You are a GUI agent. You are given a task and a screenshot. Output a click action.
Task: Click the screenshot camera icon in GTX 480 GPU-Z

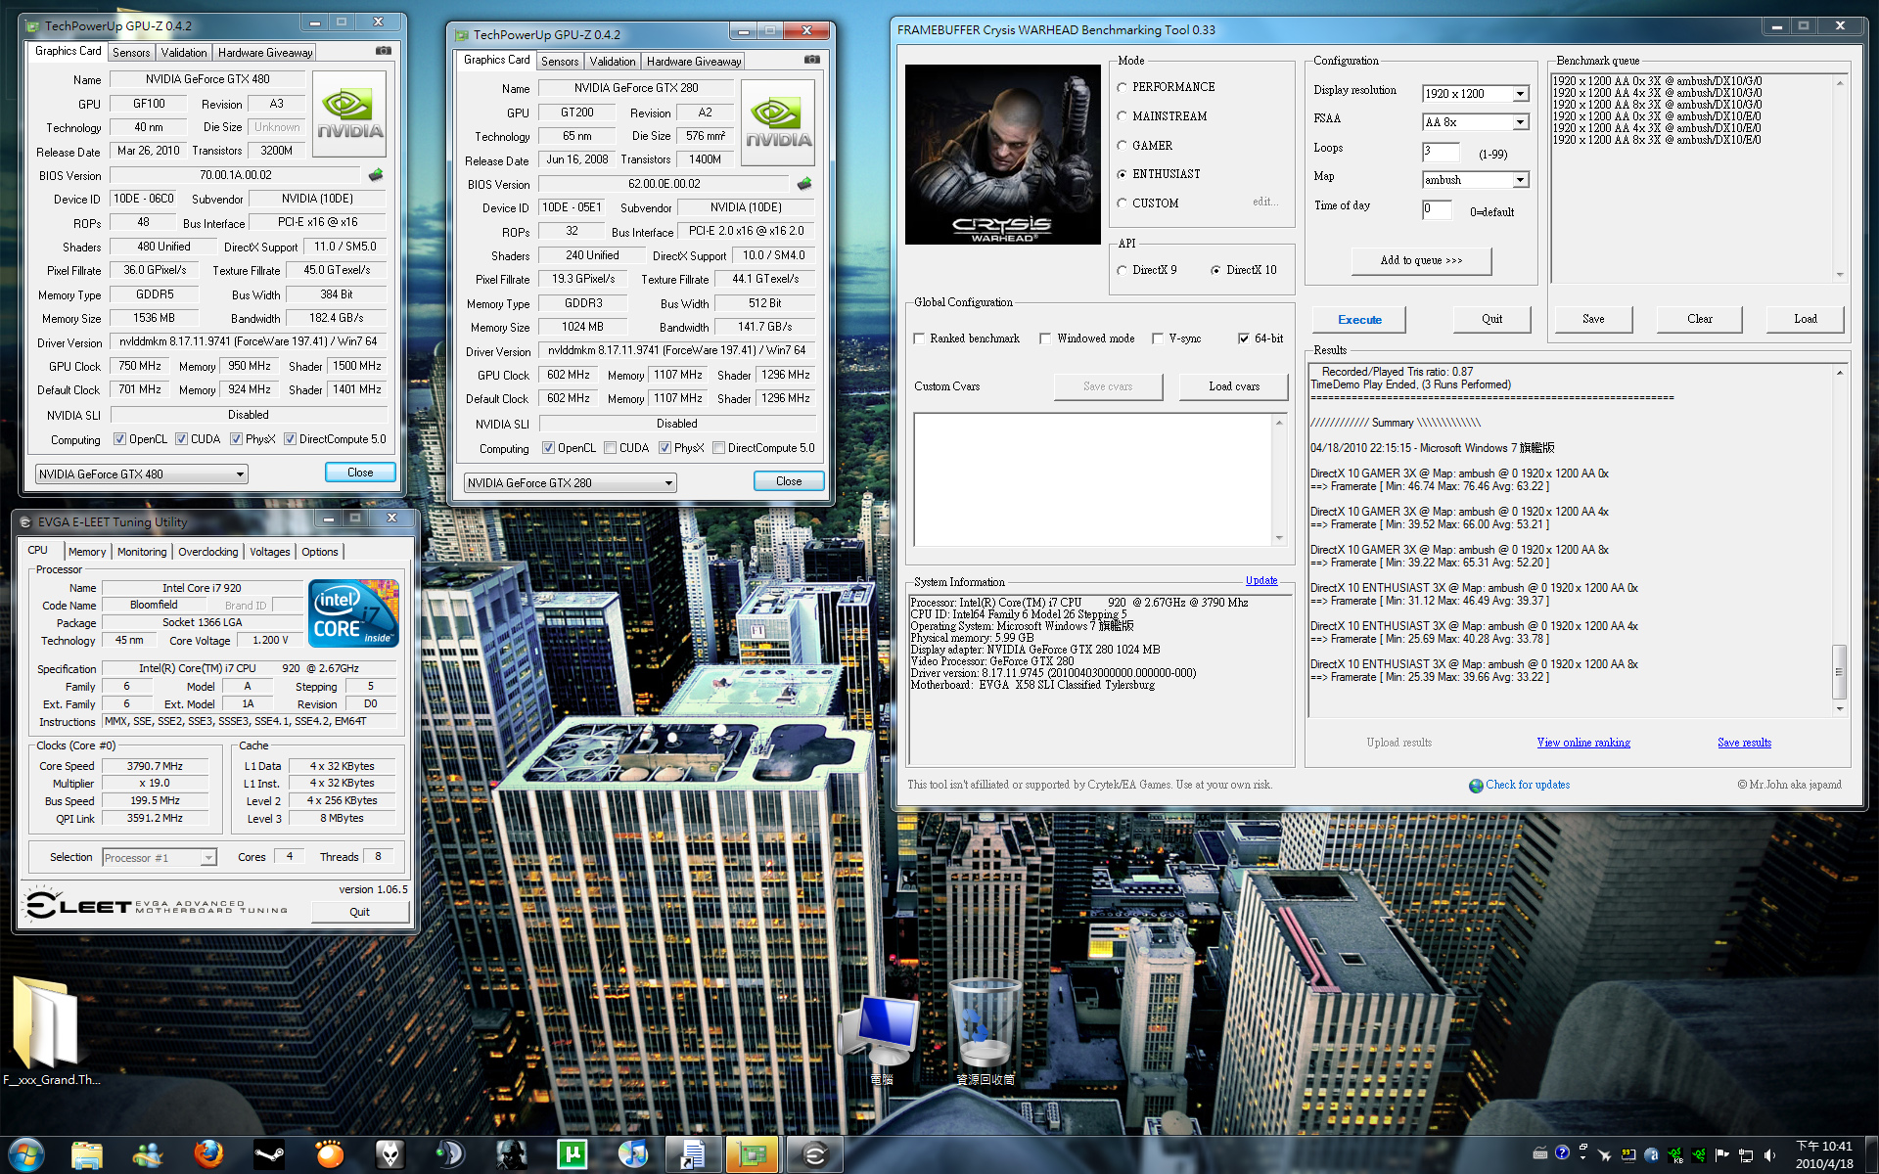(384, 51)
